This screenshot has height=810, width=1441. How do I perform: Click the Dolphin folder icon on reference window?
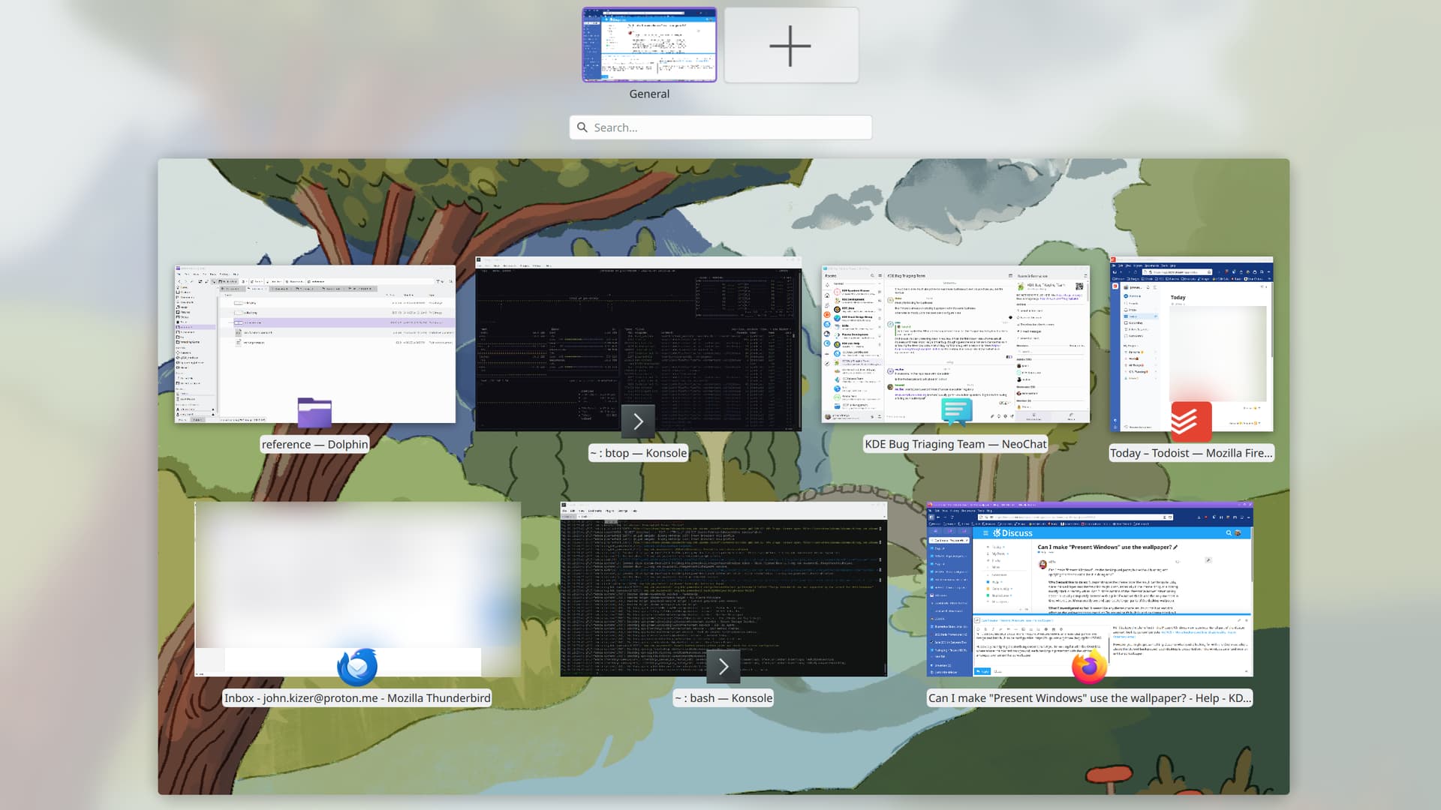click(x=314, y=413)
